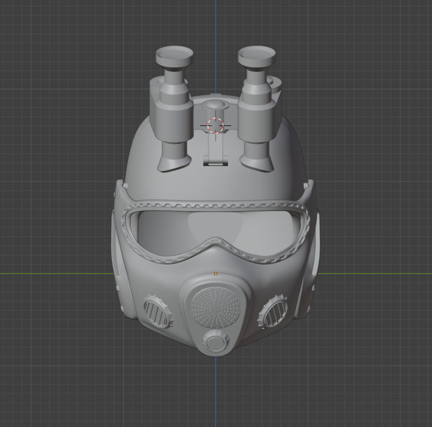The image size is (432, 427).
Task: Select the left round filter vent
Action: coord(159,311)
